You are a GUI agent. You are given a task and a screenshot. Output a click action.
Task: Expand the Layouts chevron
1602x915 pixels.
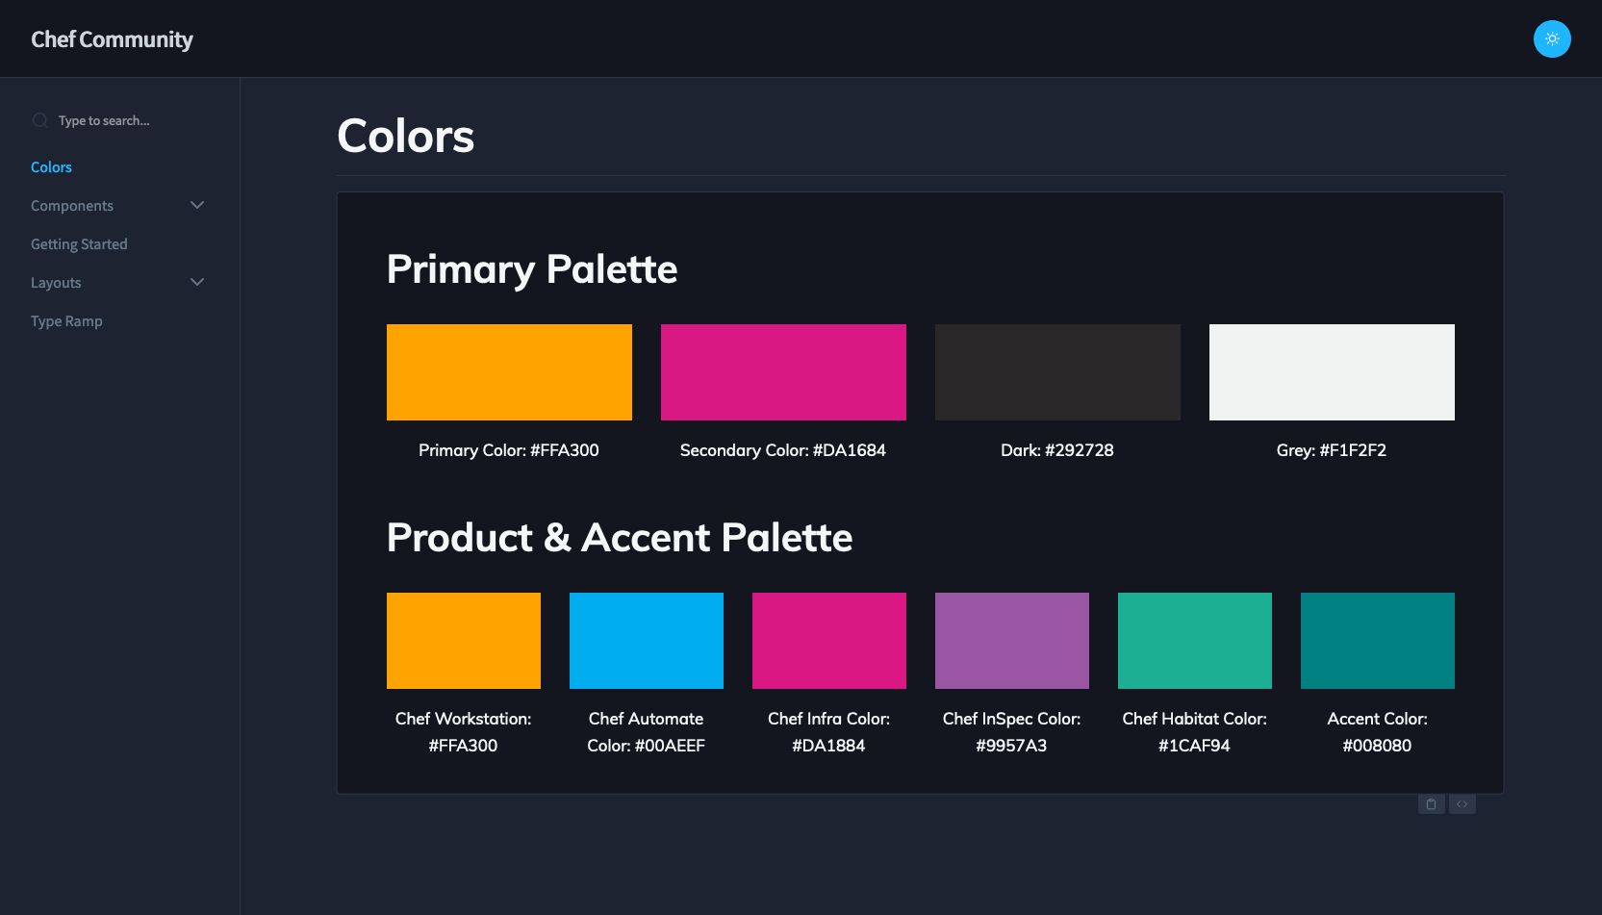click(x=197, y=282)
